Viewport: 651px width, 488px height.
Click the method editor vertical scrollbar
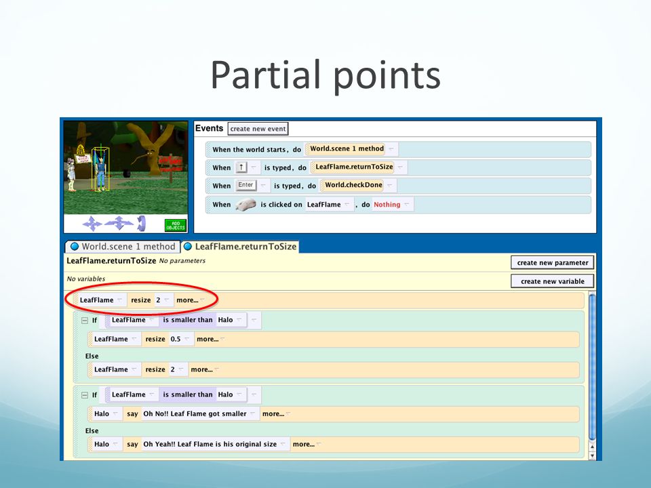[592, 367]
